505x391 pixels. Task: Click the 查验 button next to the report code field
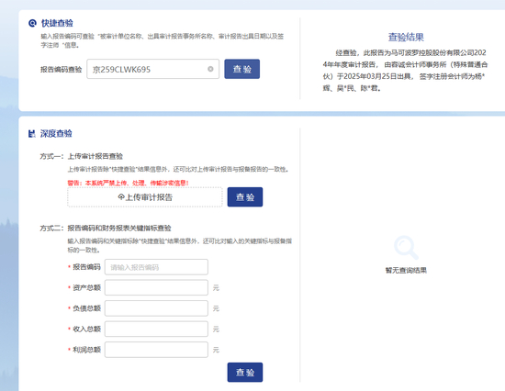[241, 69]
